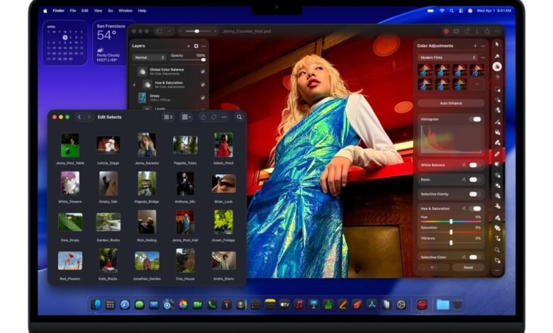Toggle the Selective Clarity switch

tap(474, 194)
